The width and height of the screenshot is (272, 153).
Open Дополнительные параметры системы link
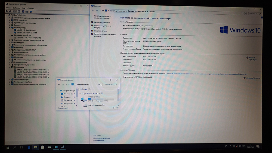(x=105, y=35)
